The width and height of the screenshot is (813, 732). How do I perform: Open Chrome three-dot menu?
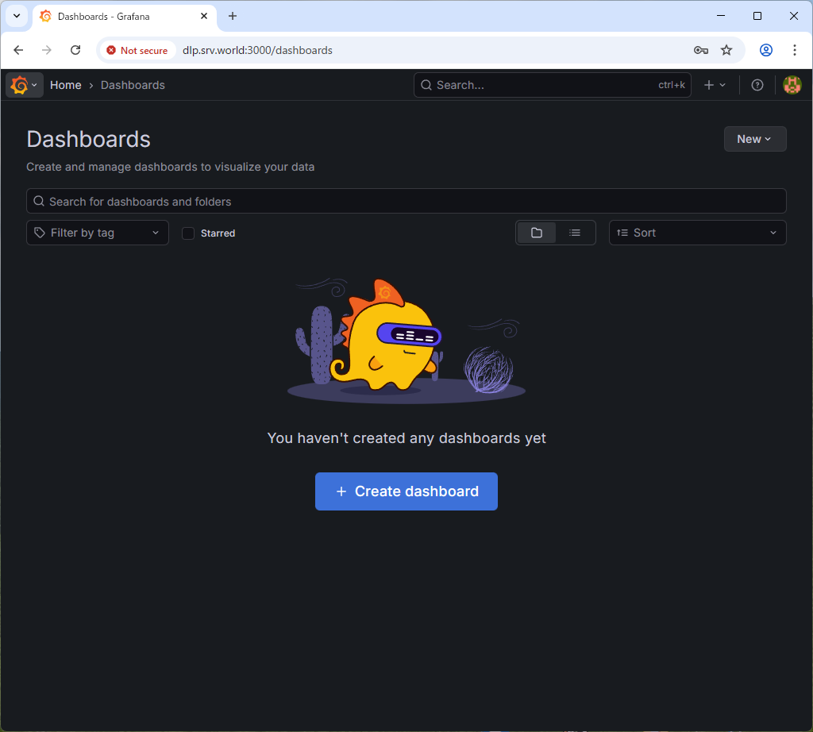pyautogui.click(x=794, y=50)
